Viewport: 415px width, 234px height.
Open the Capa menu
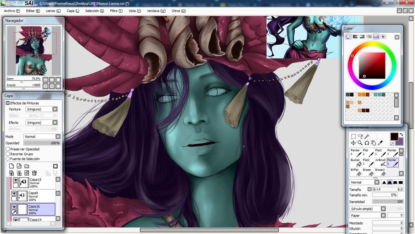tap(73, 11)
